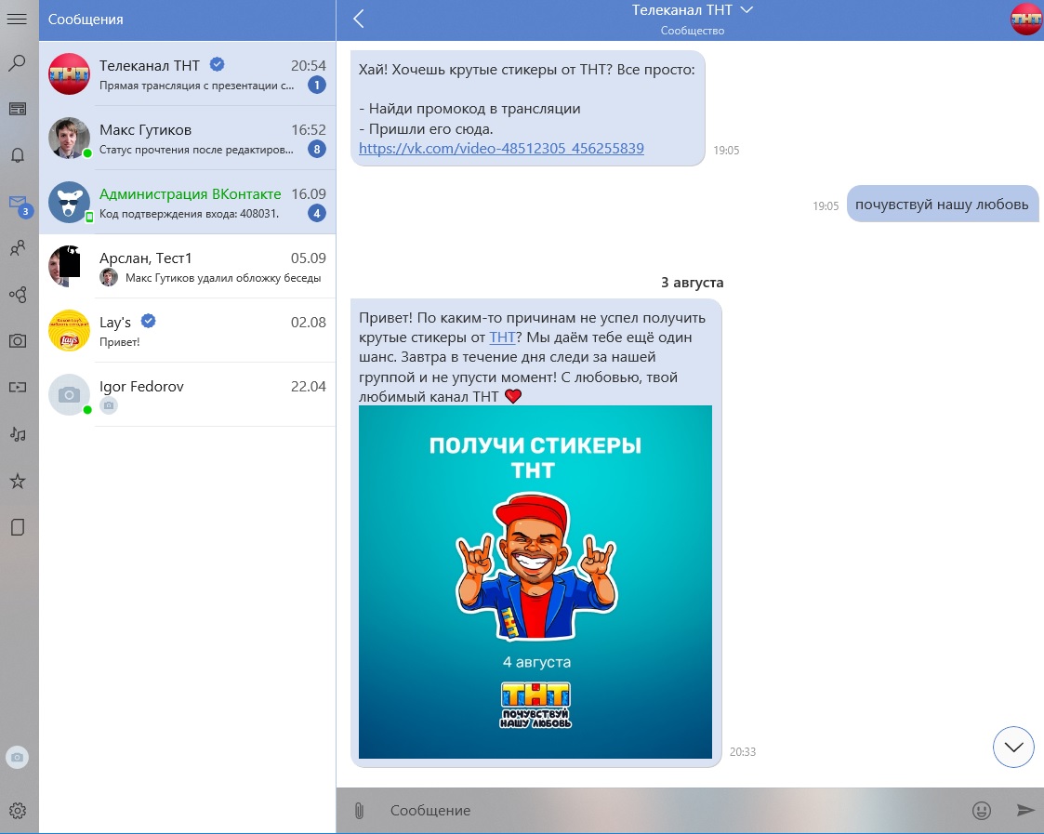Open the music note section
Screen dimensions: 1044x834
17,434
